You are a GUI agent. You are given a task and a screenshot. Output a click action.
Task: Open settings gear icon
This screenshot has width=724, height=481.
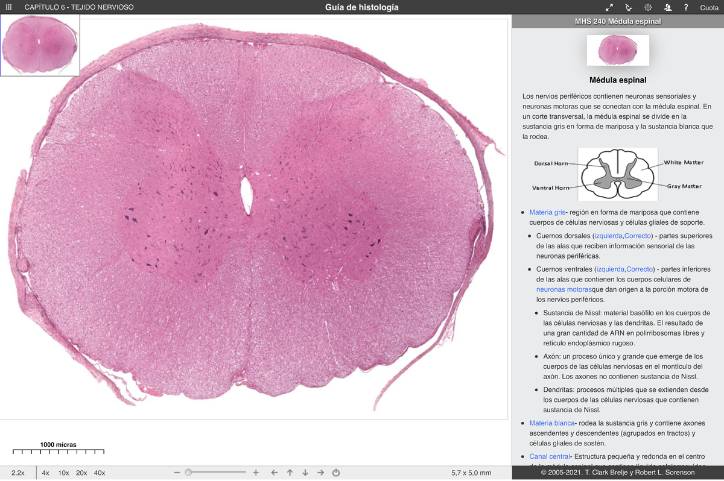648,7
